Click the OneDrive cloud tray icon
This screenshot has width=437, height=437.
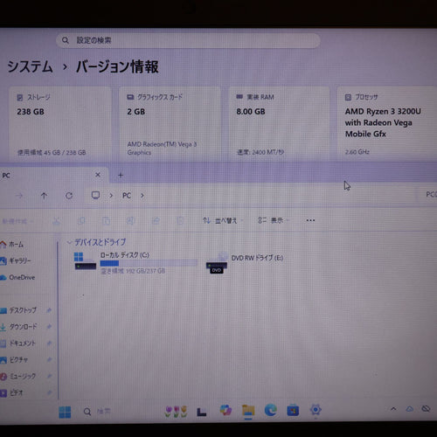pos(410,409)
